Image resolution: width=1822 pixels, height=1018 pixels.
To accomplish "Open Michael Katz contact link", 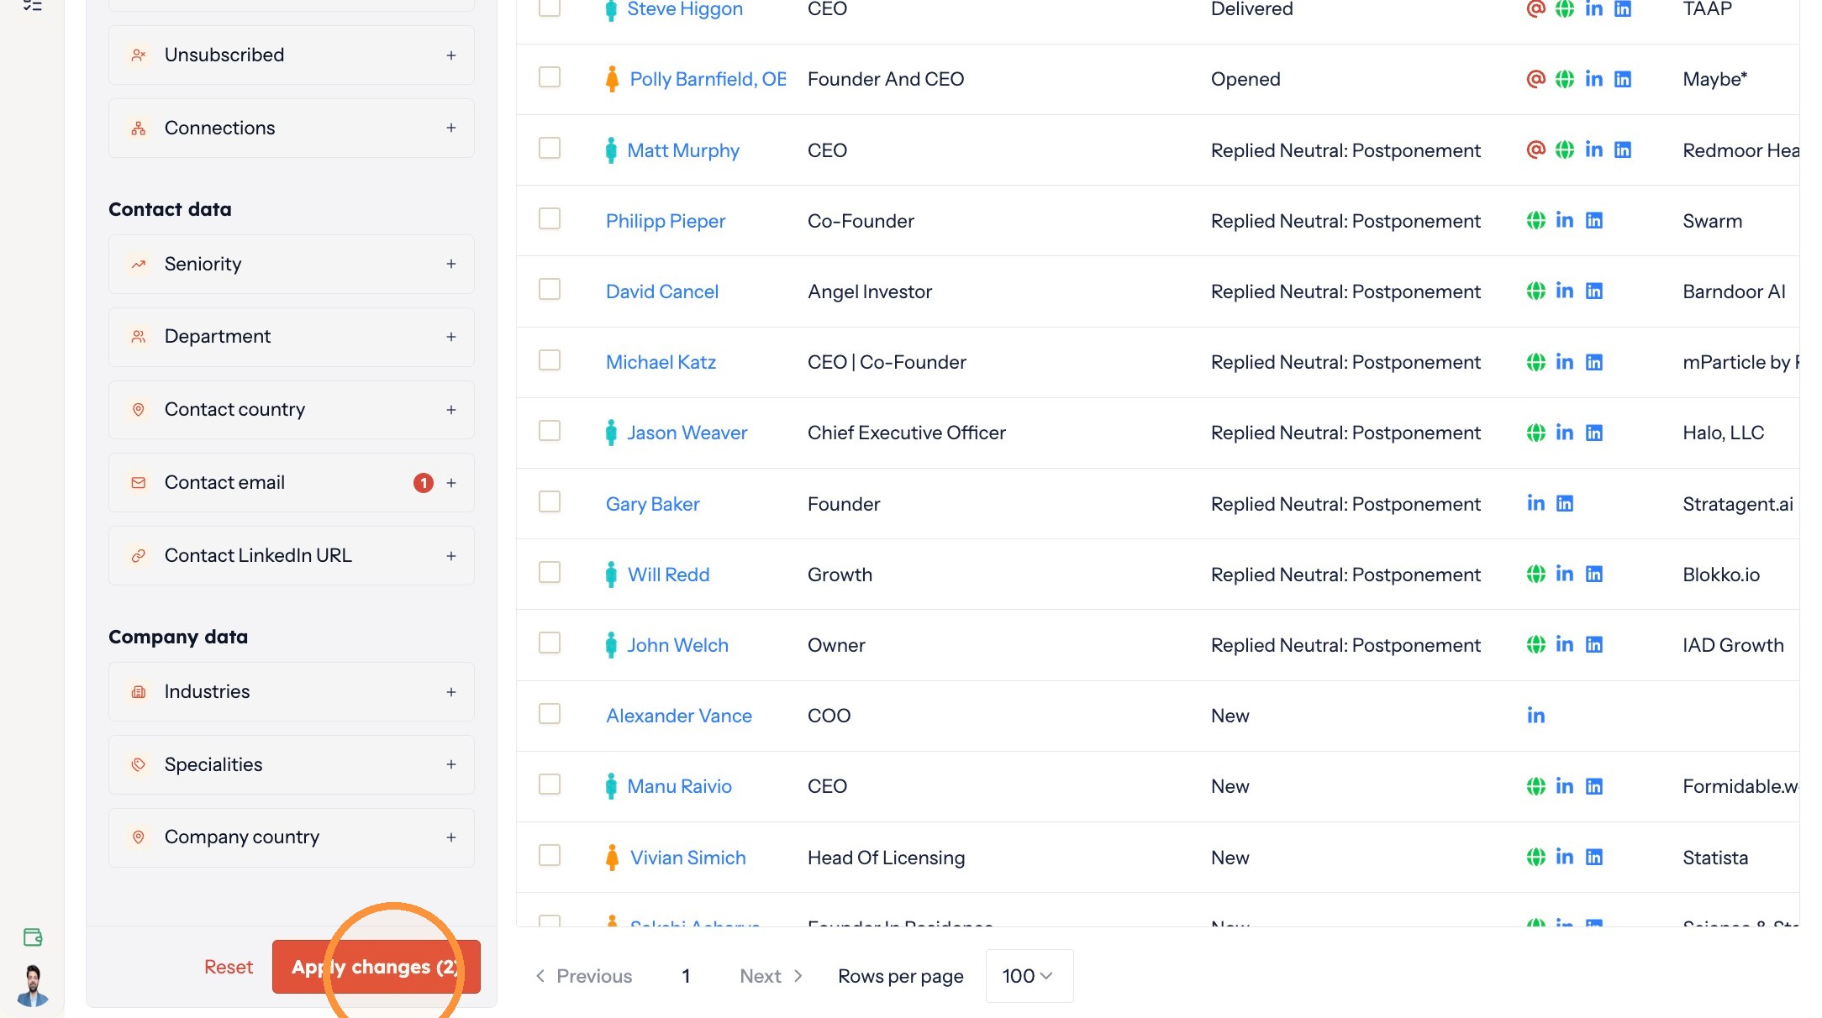I will 661,362.
